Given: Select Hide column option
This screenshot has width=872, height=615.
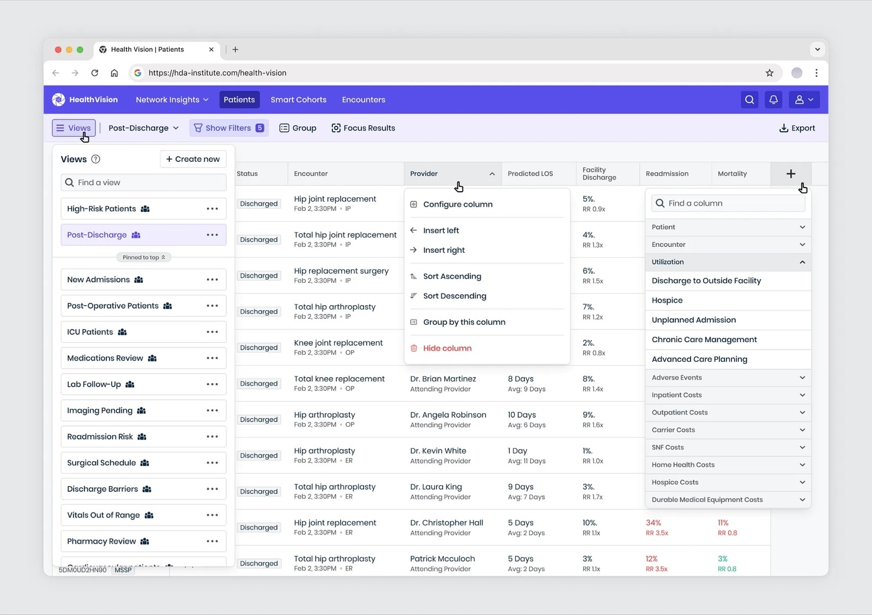Looking at the screenshot, I should pyautogui.click(x=487, y=348).
